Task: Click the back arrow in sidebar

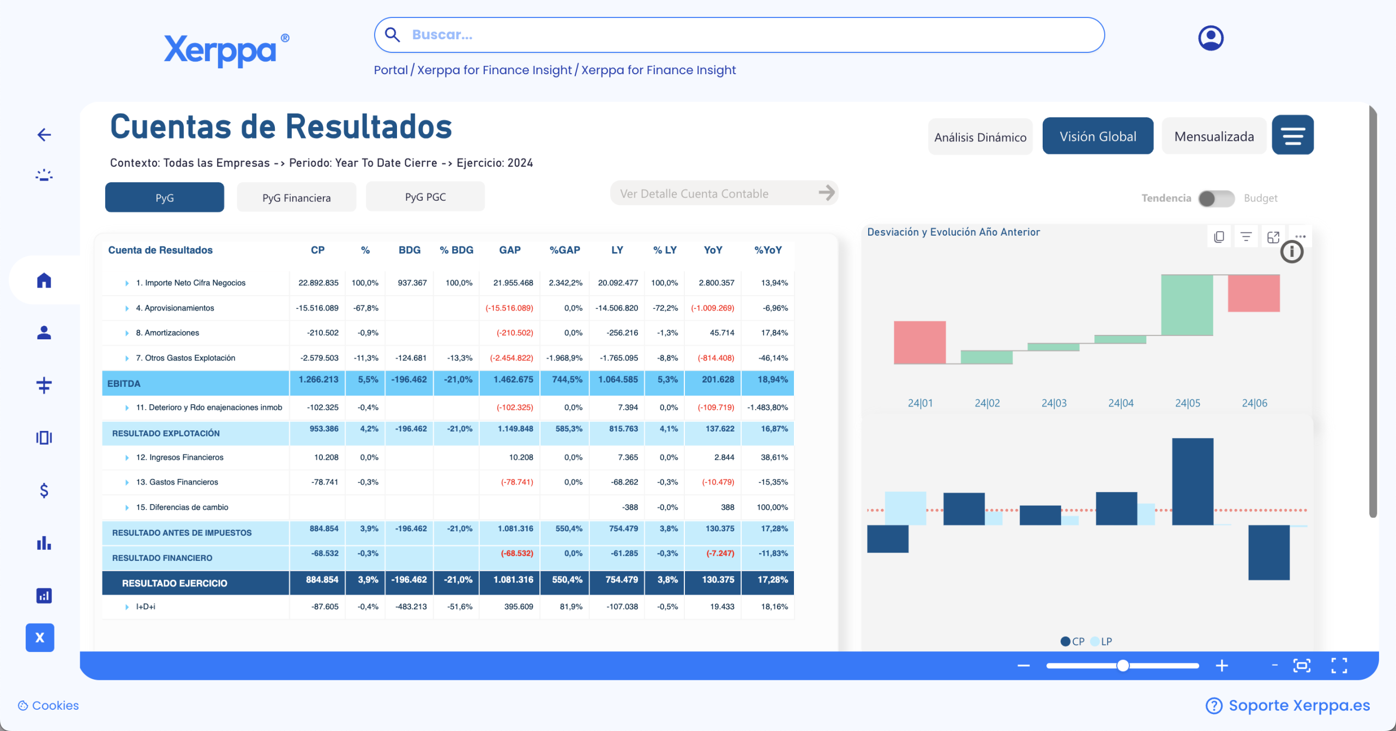Action: click(x=44, y=135)
